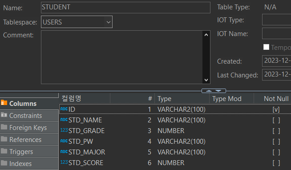
Task: Sort by the 컬럼명 column header
Action: point(85,98)
